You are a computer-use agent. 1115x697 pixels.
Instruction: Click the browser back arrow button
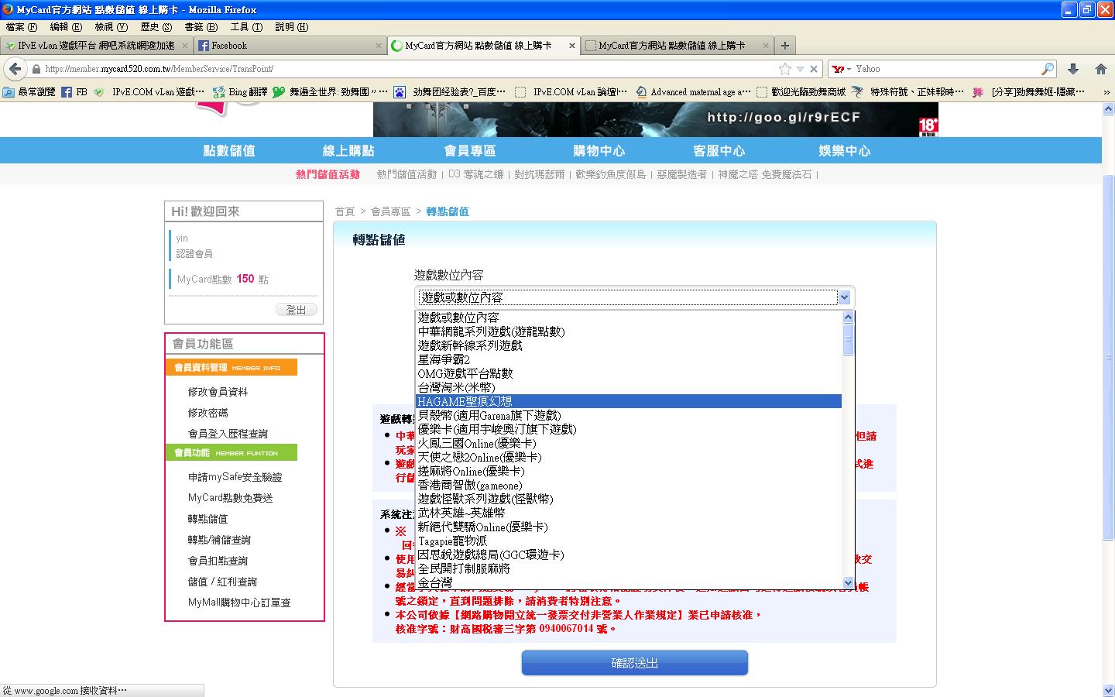click(14, 69)
